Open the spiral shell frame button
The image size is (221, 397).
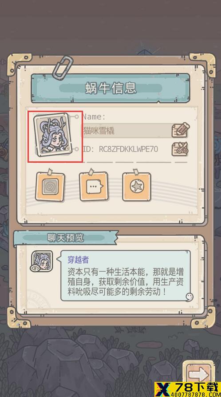point(50,186)
